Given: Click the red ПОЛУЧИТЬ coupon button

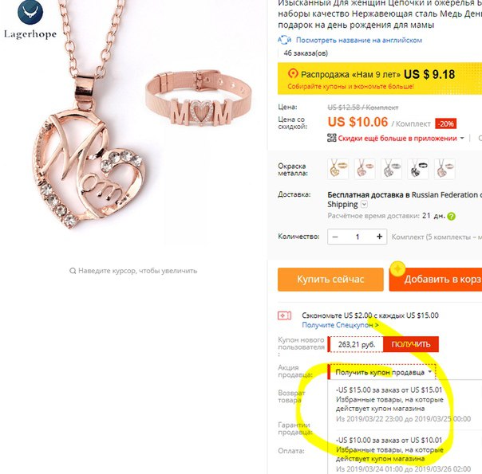Looking at the screenshot, I should coord(411,344).
